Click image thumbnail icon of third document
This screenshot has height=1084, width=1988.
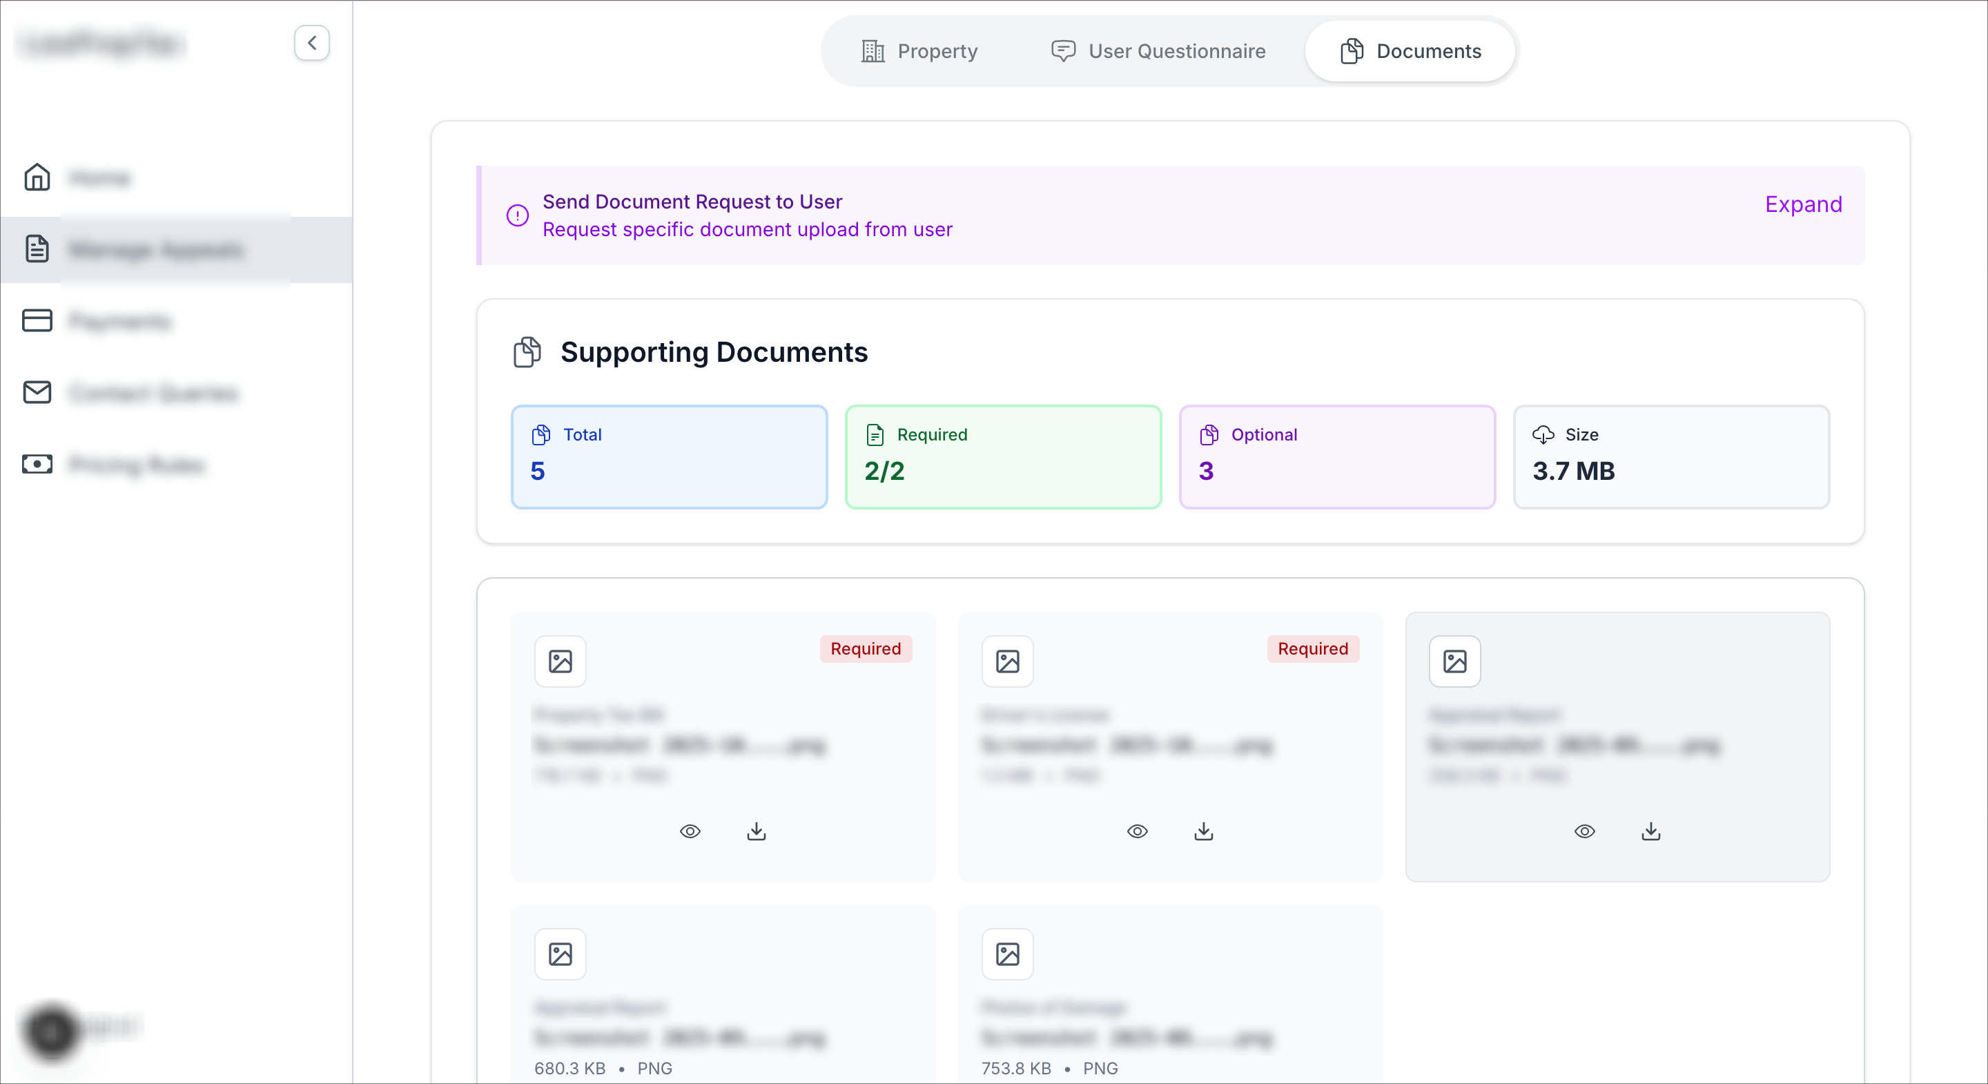tap(1454, 661)
